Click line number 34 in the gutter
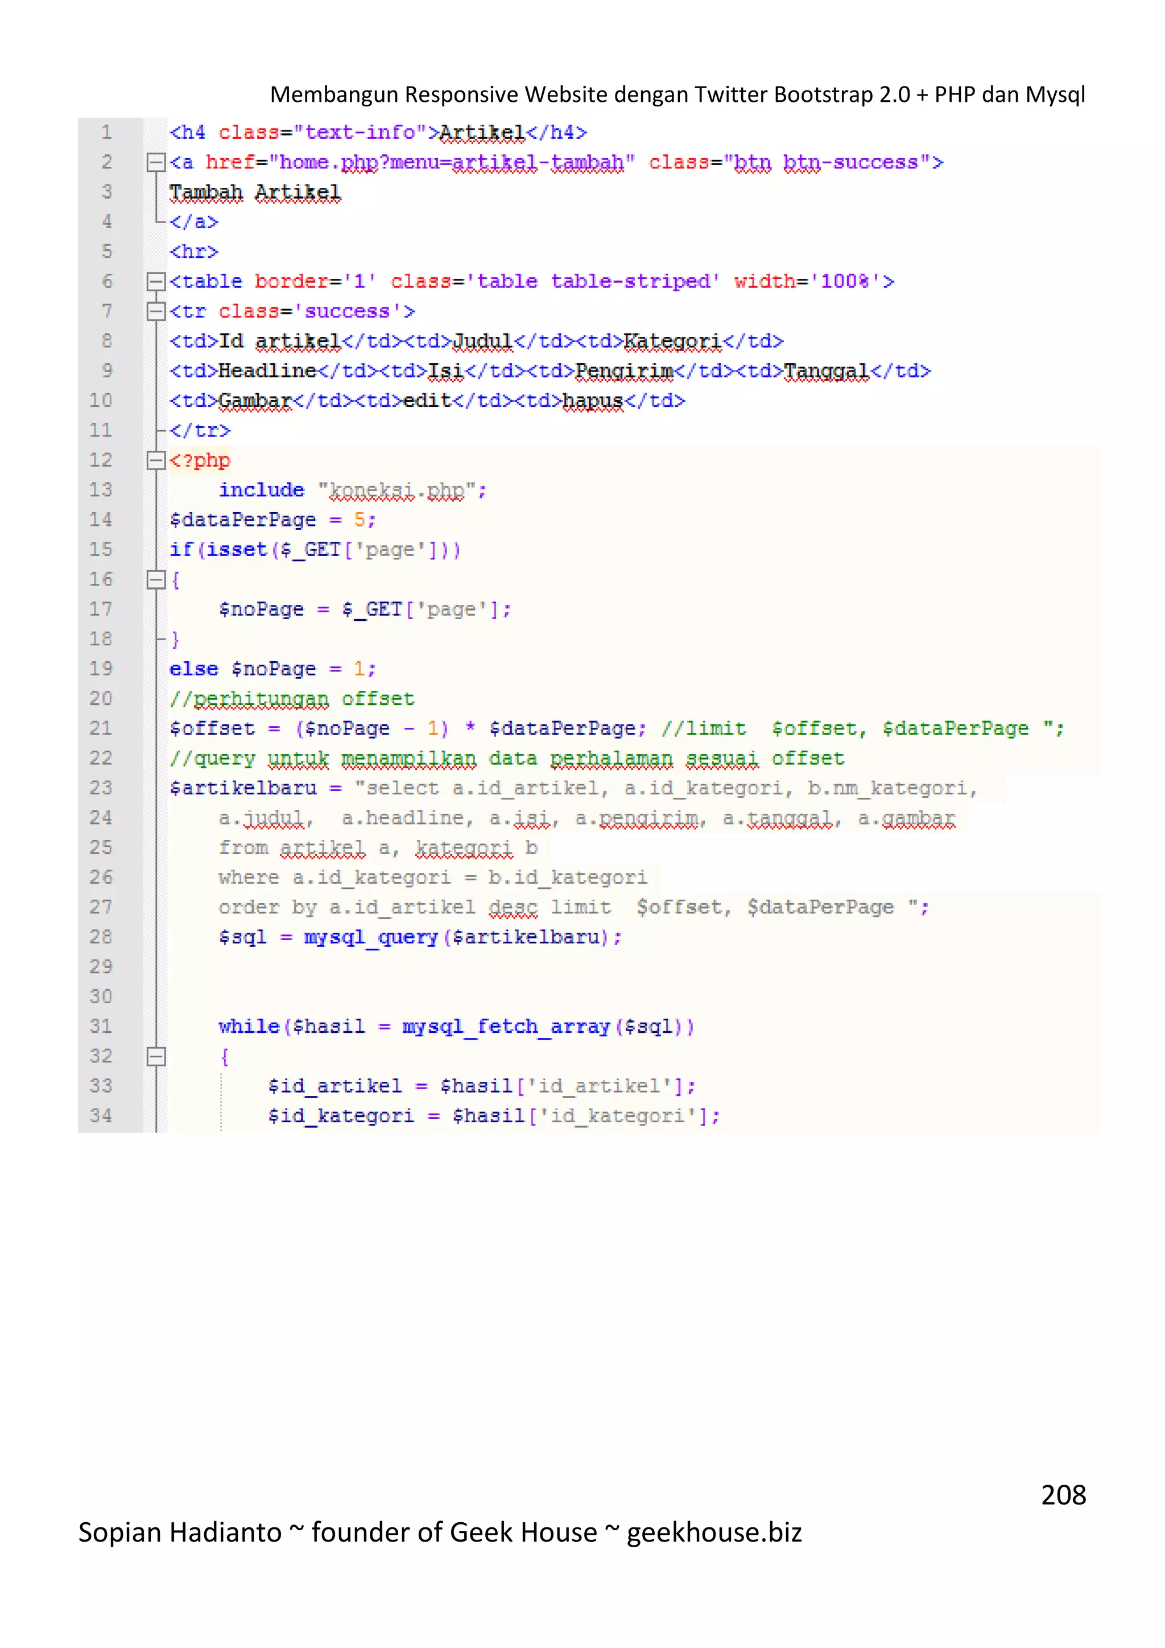This screenshot has width=1165, height=1648. point(101,1115)
